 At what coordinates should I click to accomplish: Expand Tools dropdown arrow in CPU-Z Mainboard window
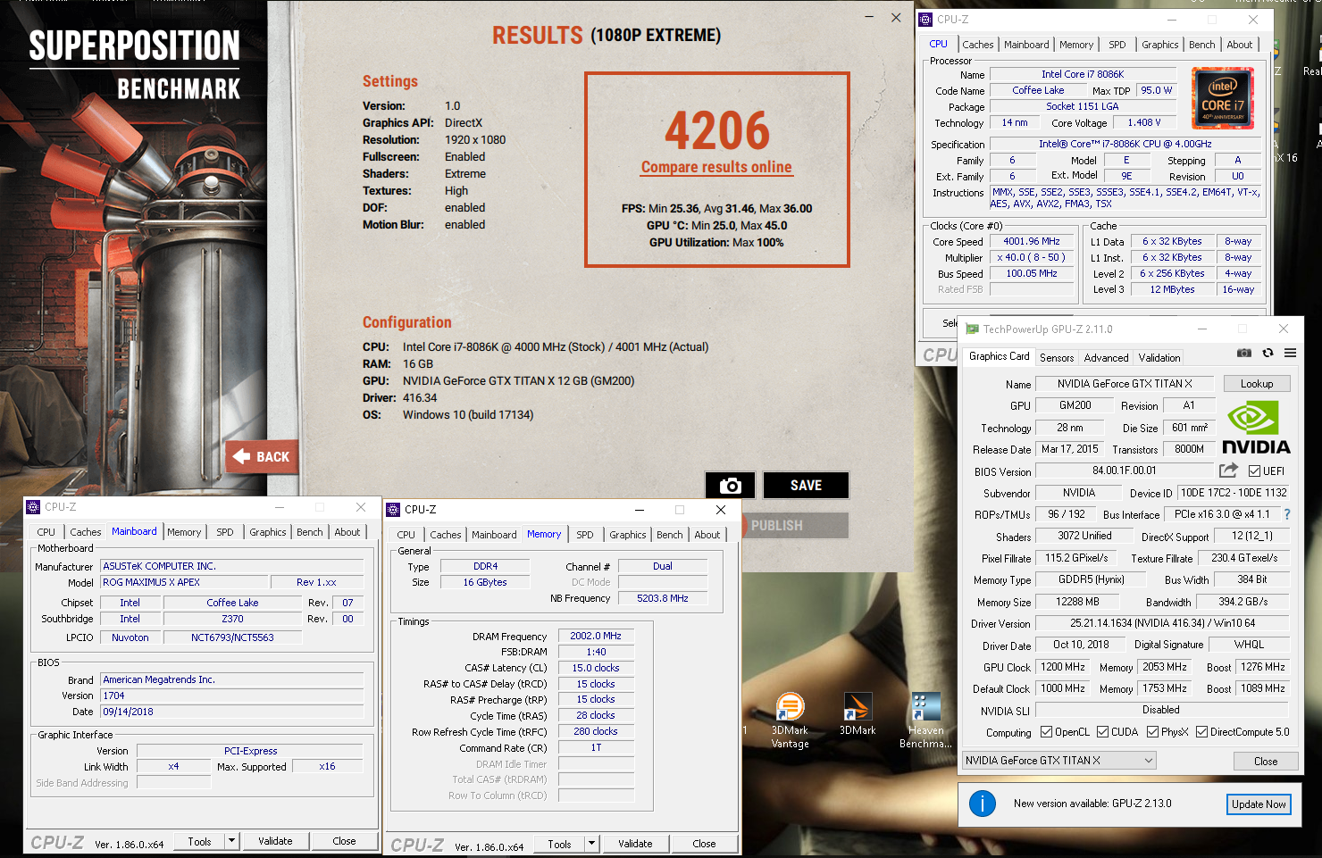(x=231, y=840)
